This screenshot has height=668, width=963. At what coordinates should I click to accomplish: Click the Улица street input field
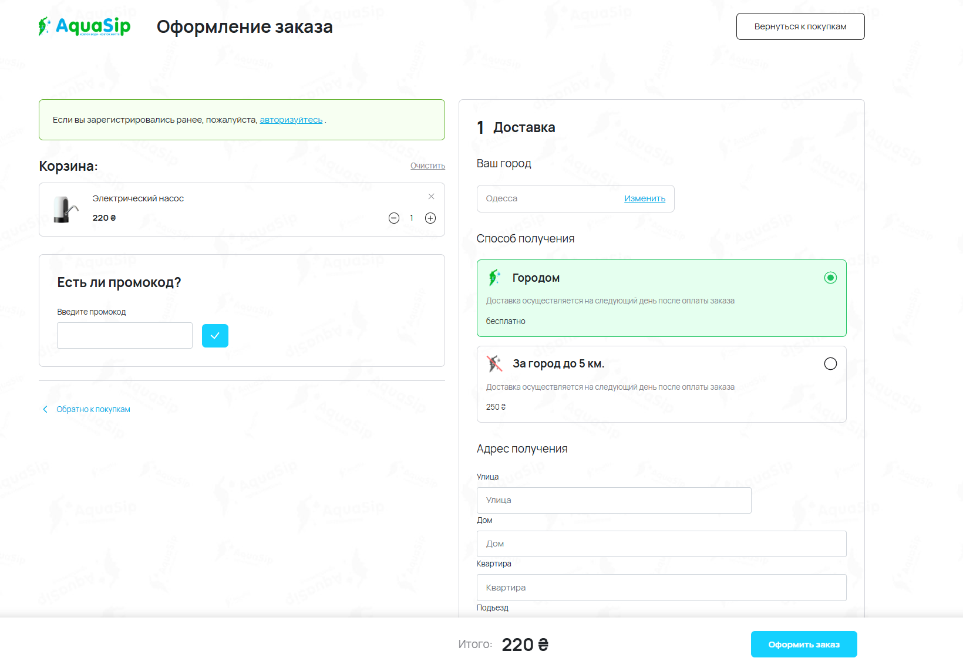tap(614, 500)
